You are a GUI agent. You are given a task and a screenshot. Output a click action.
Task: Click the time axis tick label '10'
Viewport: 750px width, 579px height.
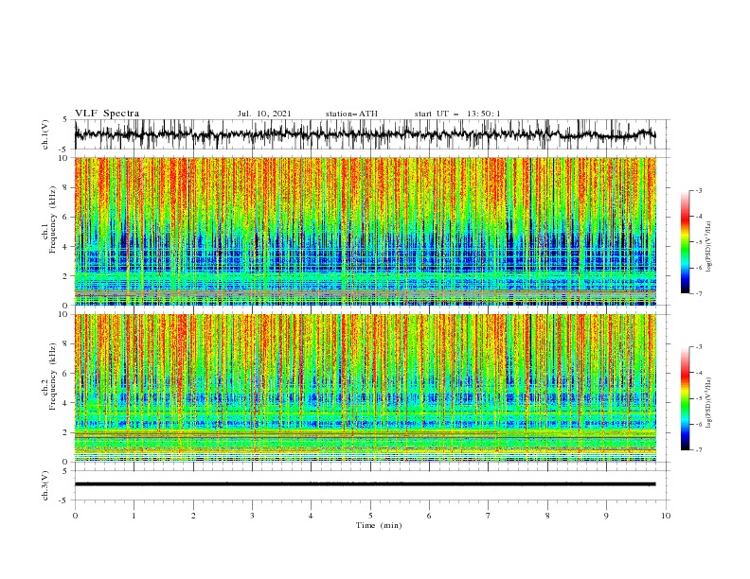(x=666, y=516)
